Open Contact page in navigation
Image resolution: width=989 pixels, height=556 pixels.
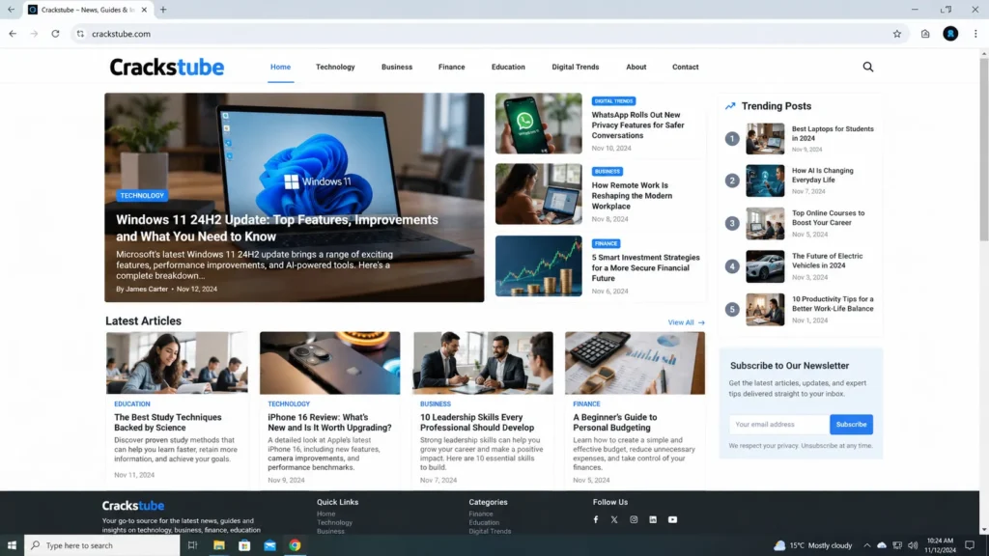coord(685,67)
